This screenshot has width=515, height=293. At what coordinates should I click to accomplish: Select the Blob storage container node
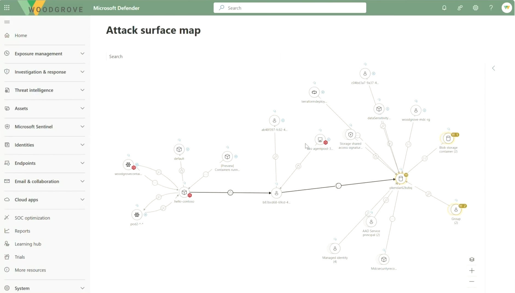tap(448, 138)
